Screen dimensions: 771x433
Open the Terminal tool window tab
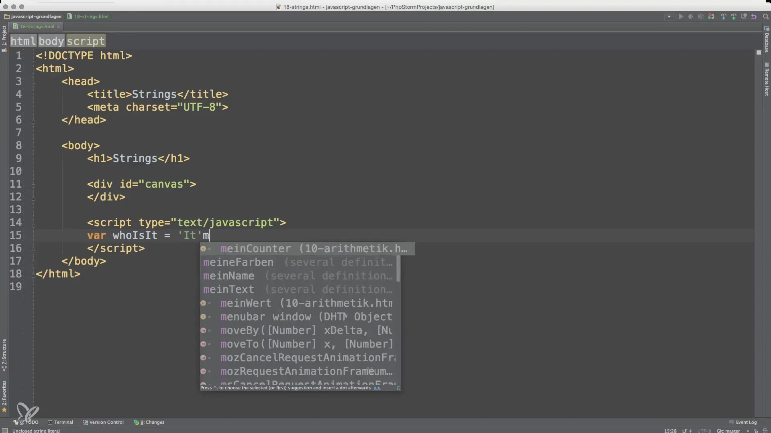(61, 422)
